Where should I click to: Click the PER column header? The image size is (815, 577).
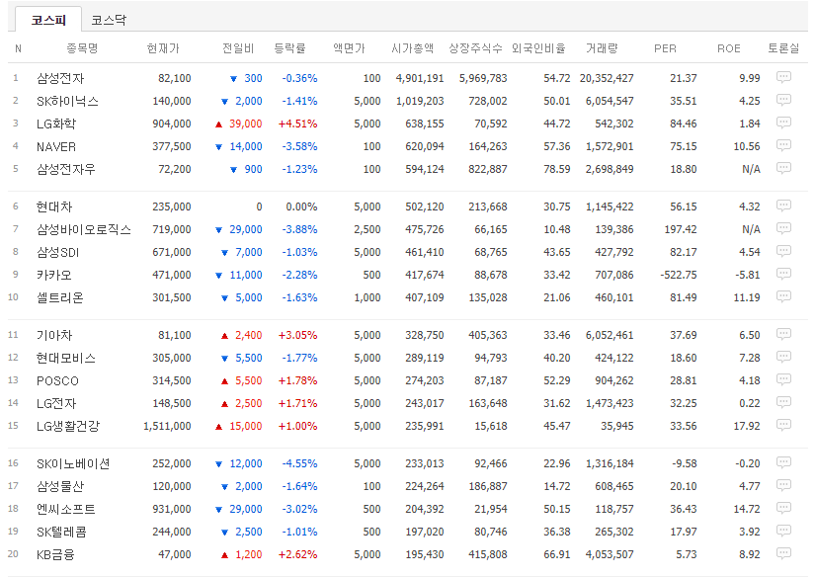tap(665, 48)
